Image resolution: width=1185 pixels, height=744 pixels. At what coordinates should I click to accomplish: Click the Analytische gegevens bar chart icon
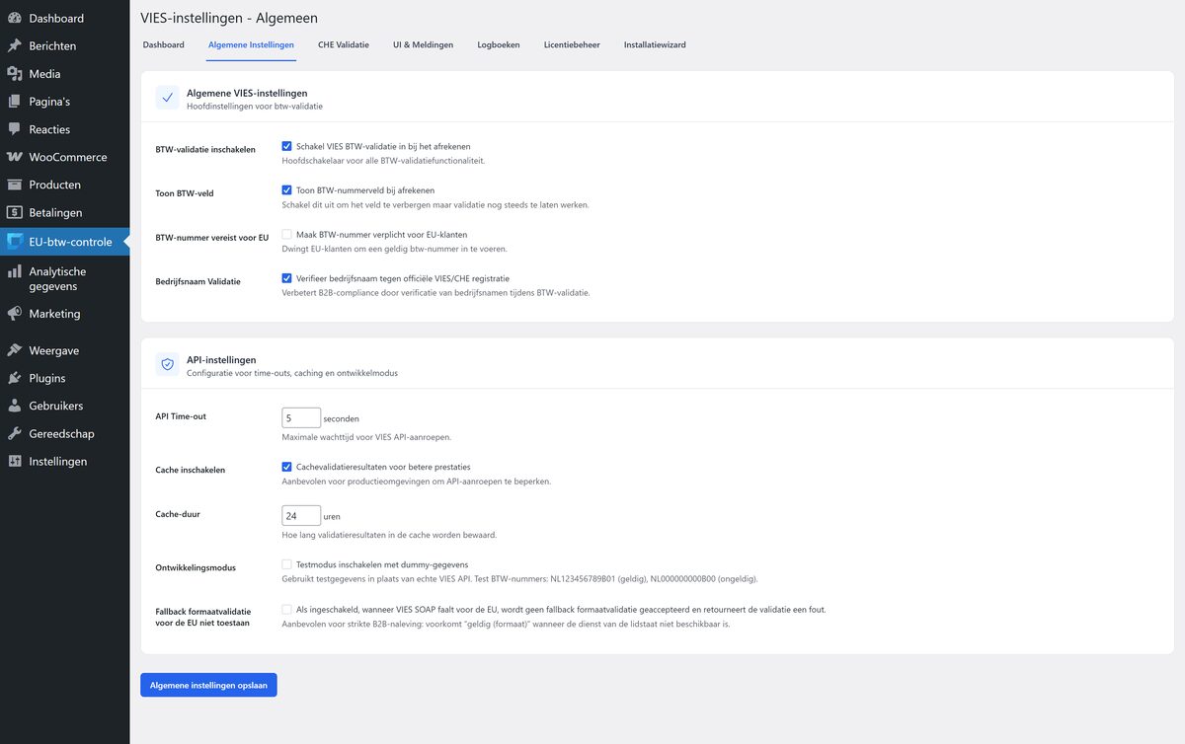[x=15, y=271]
